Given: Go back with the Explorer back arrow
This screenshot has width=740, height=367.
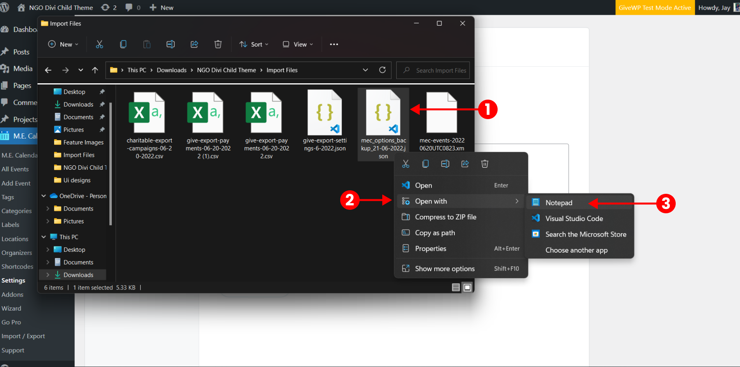Looking at the screenshot, I should click(x=48, y=70).
